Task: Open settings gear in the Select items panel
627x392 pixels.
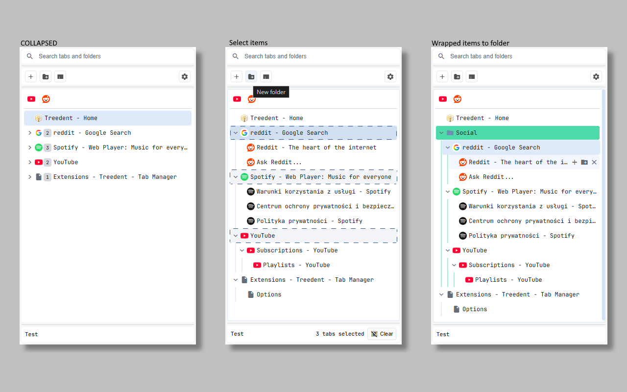Action: click(390, 76)
